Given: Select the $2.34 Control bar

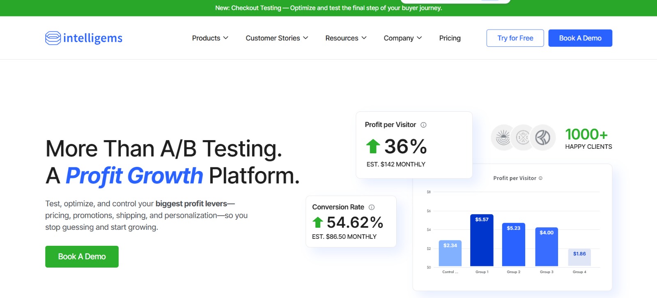Looking at the screenshot, I should pos(450,253).
